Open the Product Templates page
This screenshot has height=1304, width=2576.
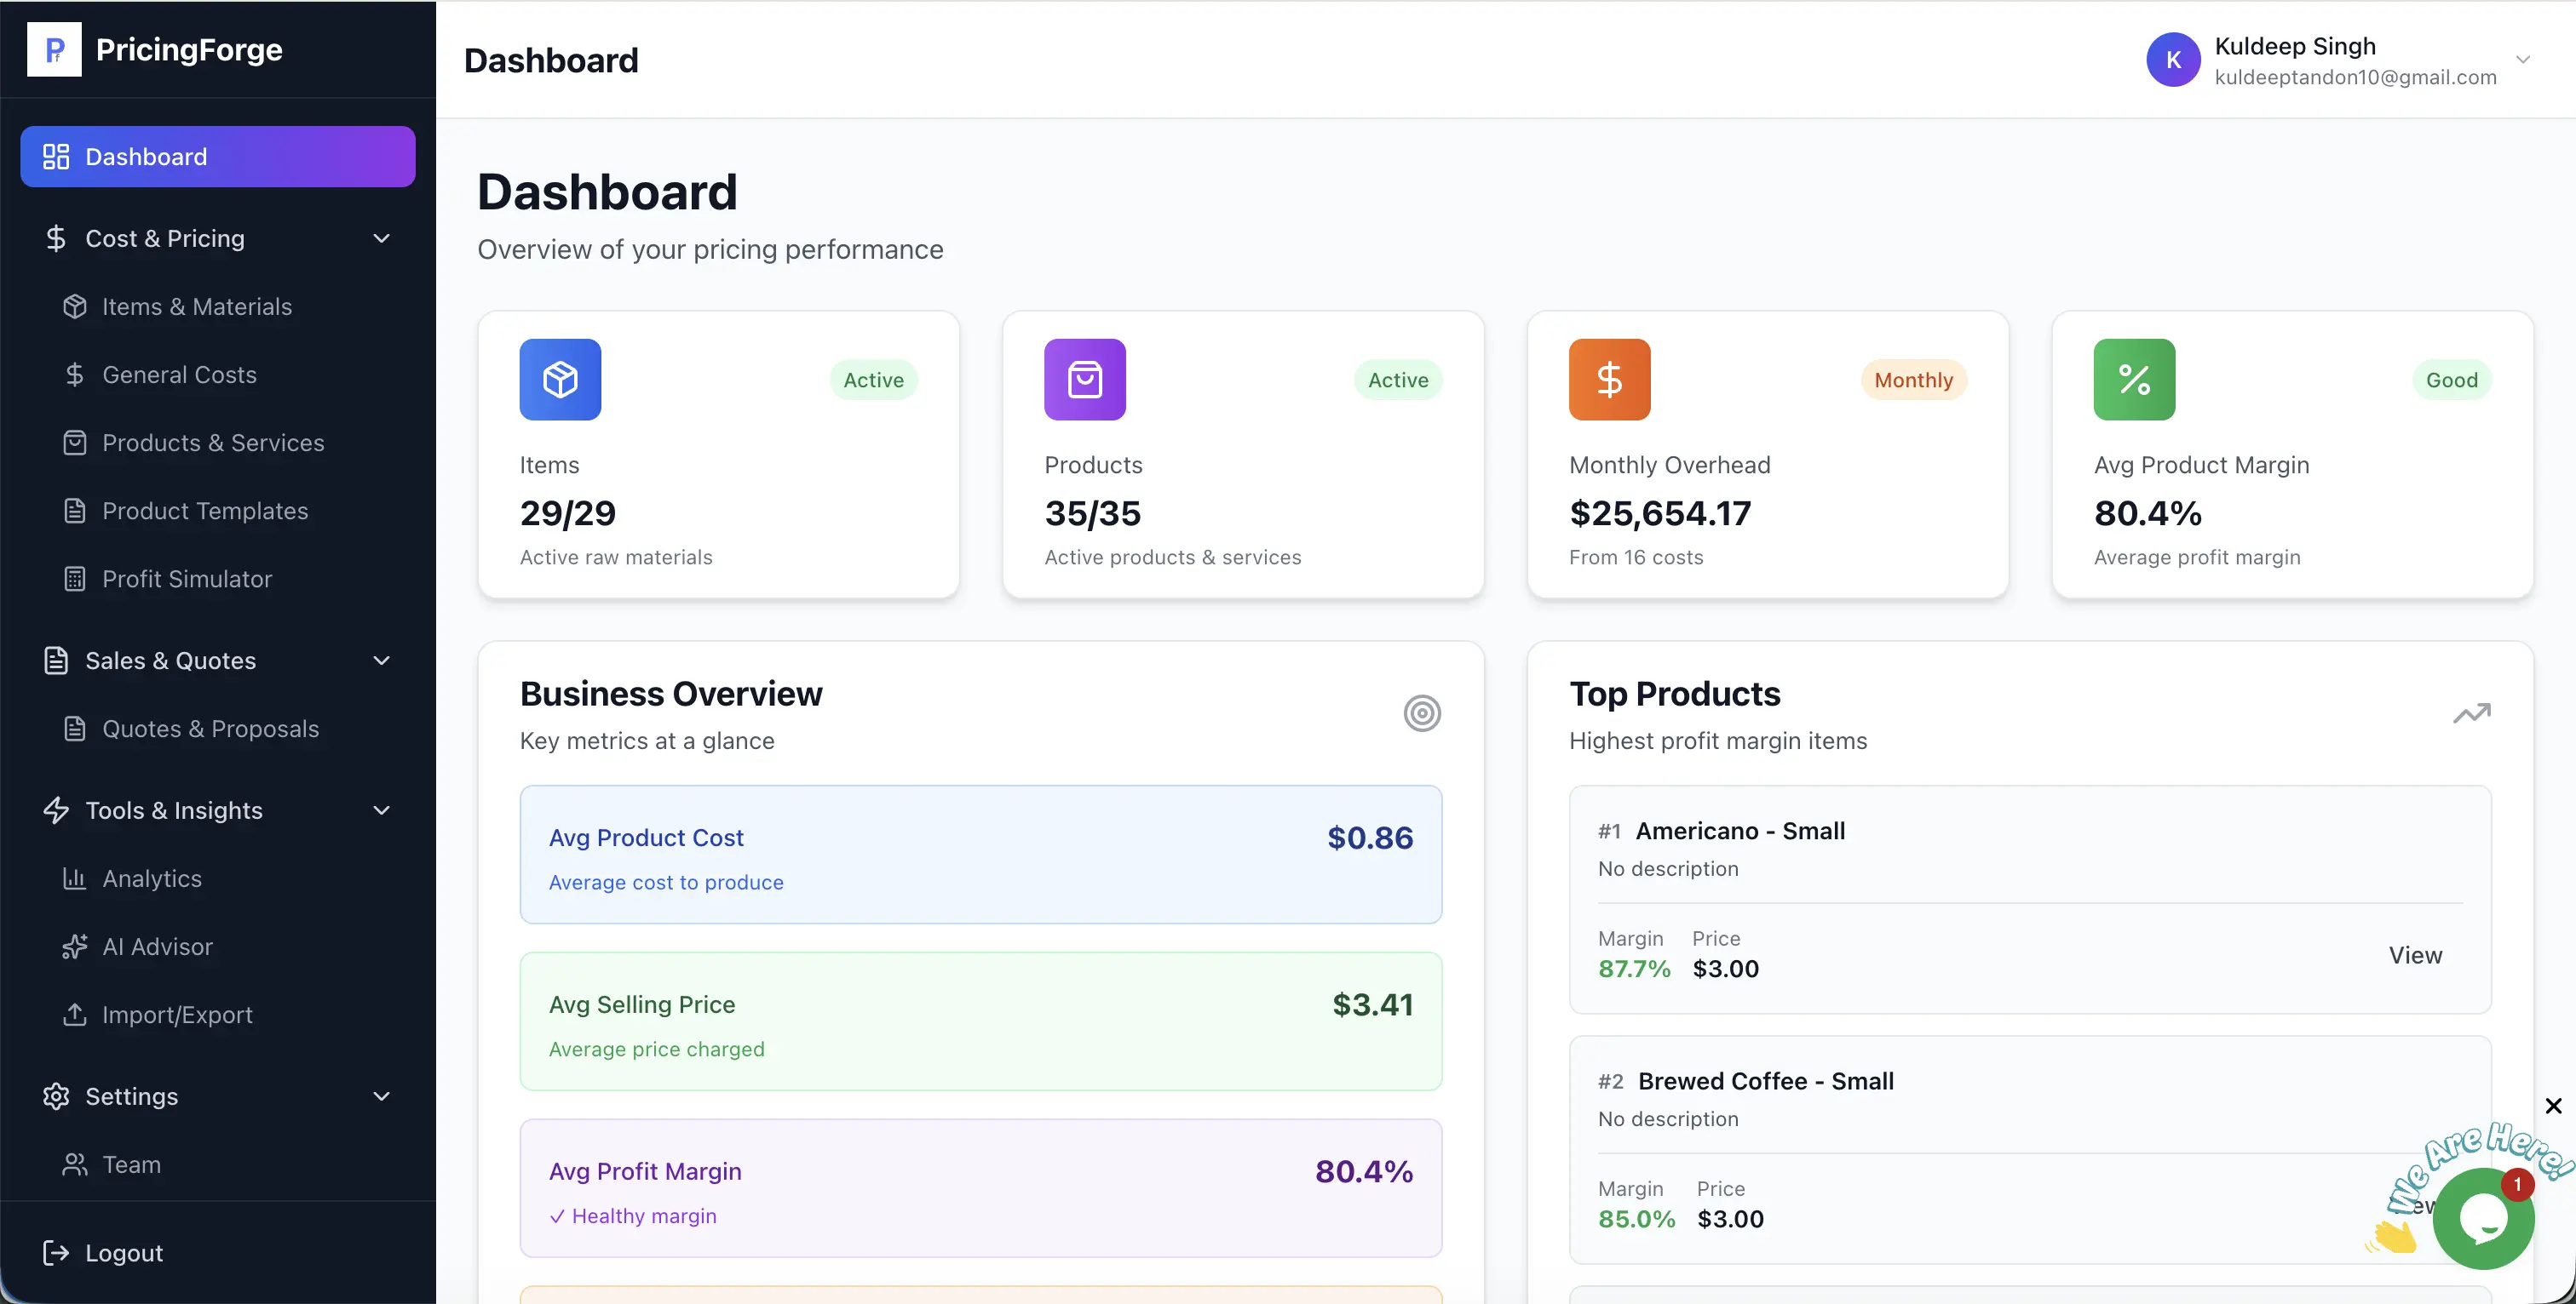coord(205,511)
